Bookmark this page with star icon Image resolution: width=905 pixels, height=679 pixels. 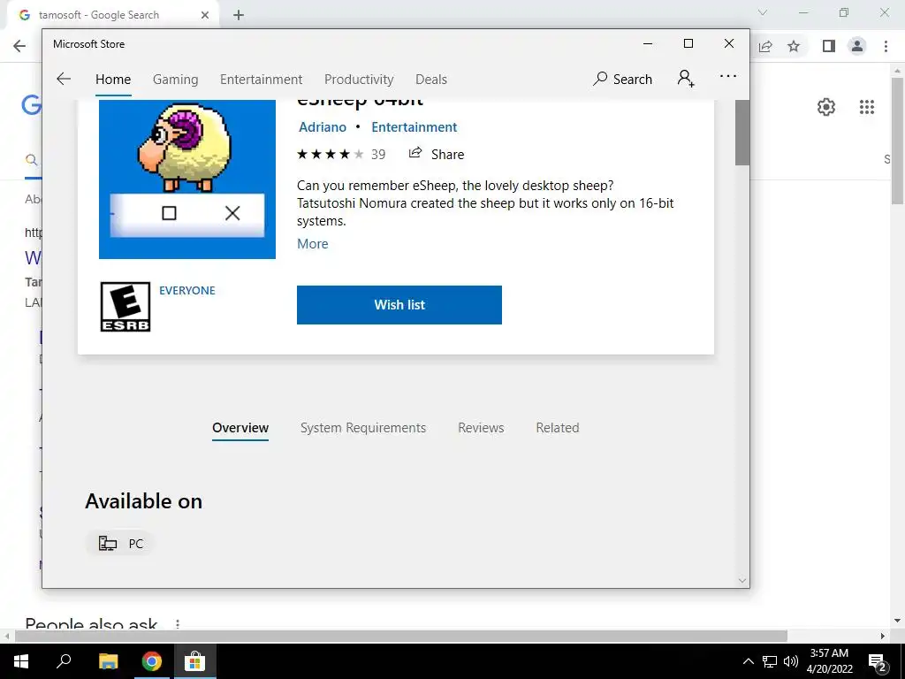tap(794, 46)
